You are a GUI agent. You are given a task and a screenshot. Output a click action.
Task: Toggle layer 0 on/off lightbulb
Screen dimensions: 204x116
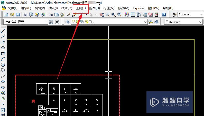click(x=73, y=22)
